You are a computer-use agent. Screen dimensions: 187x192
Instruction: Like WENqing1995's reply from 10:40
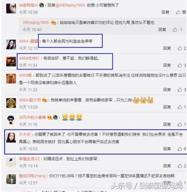click(178, 30)
